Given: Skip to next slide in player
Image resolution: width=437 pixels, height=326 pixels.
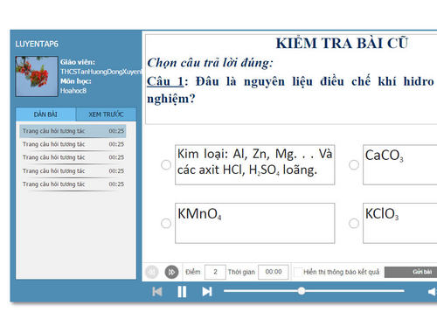Looking at the screenshot, I should (x=207, y=291).
